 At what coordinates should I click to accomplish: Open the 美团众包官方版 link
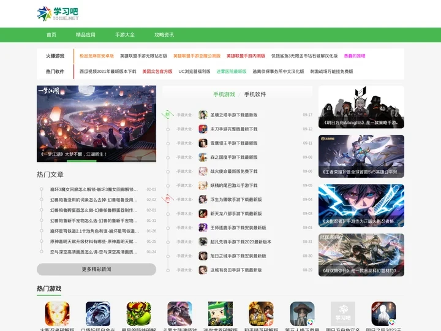click(157, 71)
